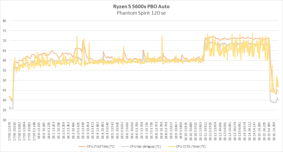Click the y-axis label 35

tap(4, 110)
